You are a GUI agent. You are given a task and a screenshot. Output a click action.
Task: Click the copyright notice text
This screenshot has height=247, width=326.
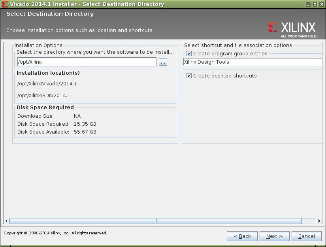[55, 233]
